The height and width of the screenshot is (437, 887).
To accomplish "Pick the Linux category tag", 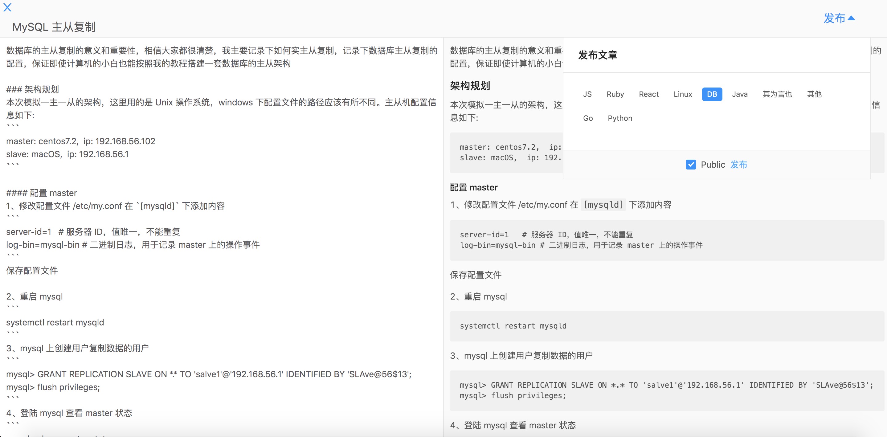I will pyautogui.click(x=682, y=94).
